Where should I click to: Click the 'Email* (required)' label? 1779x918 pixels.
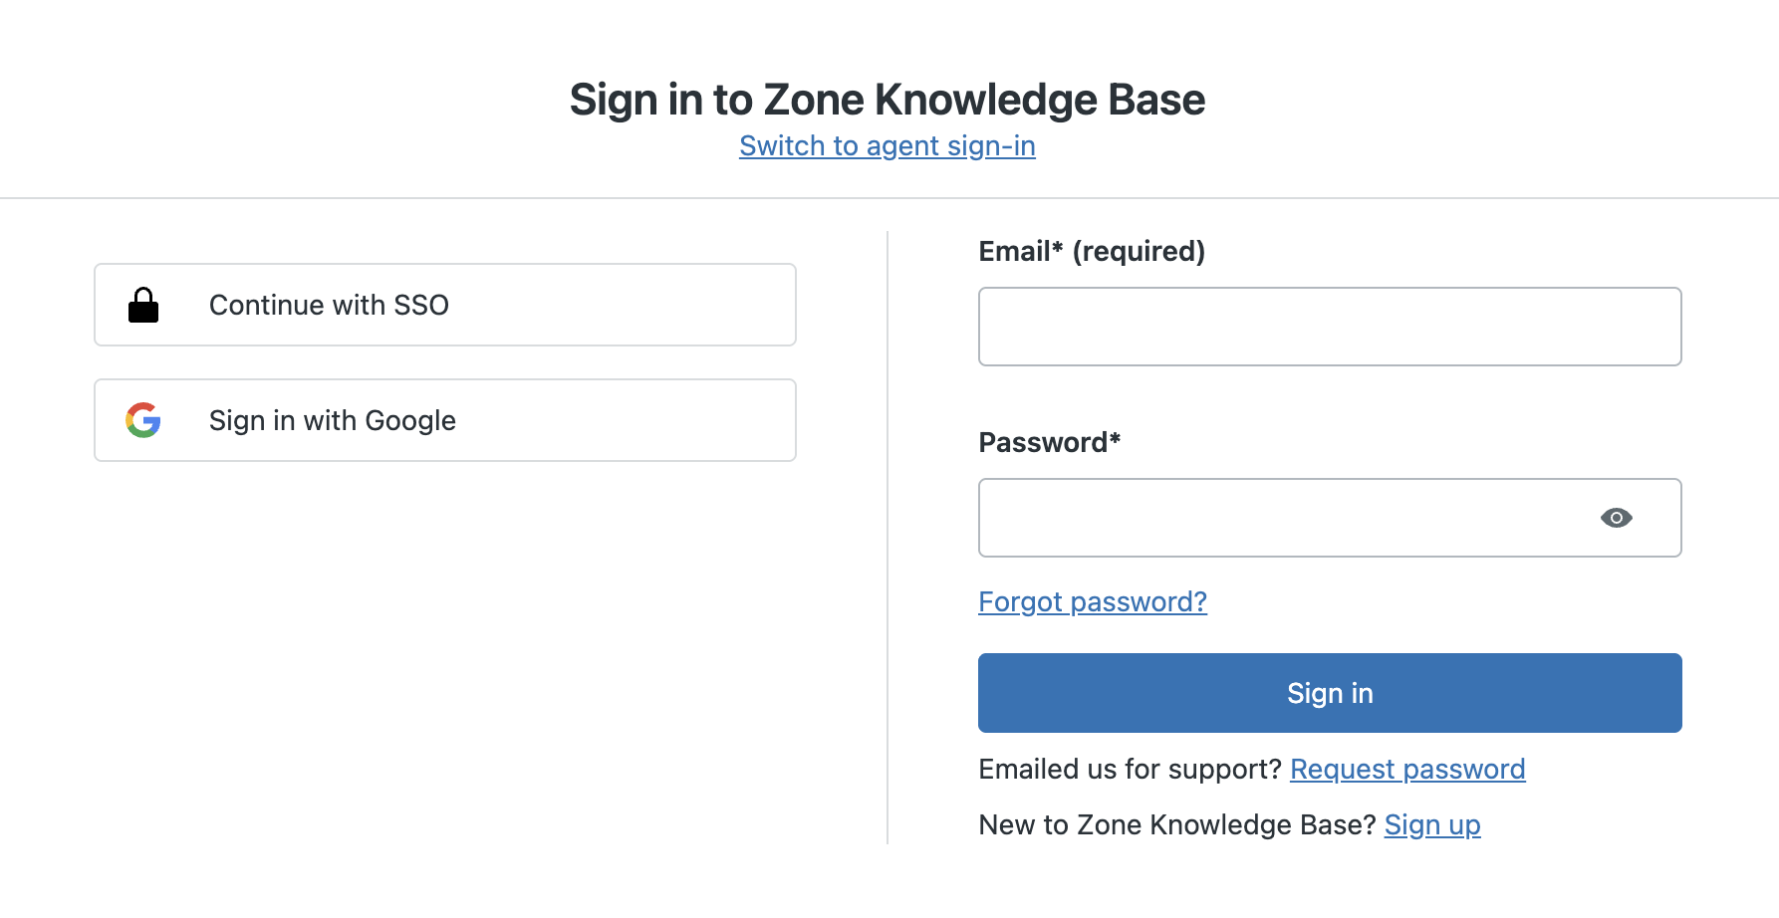pyautogui.click(x=1091, y=251)
